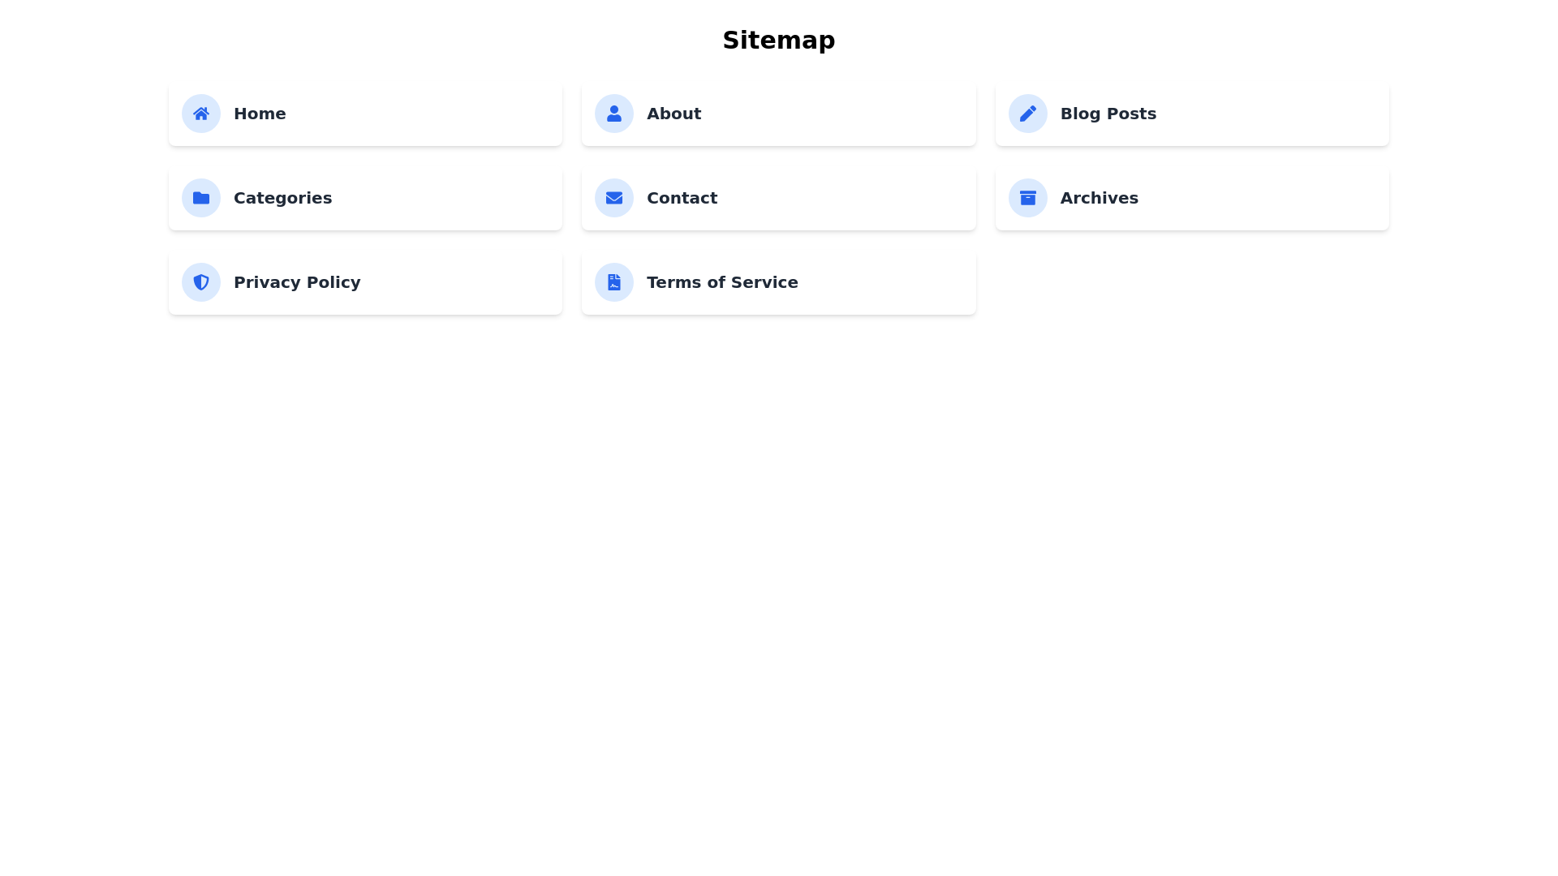Click the Contact card
Viewport: 1558px width, 876px height.
point(778,198)
